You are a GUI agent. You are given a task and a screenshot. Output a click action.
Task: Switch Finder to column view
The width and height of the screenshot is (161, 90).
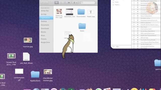[x=65, y=3]
